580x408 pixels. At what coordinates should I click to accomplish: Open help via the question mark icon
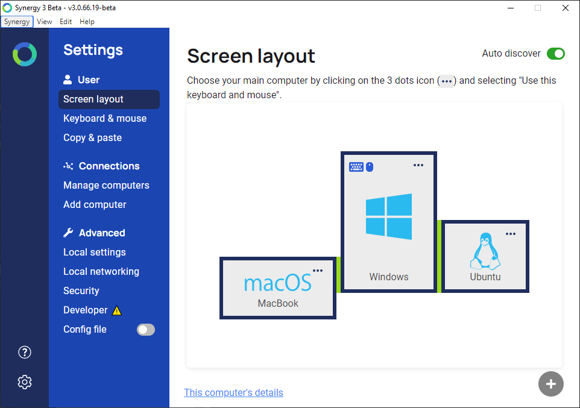25,353
